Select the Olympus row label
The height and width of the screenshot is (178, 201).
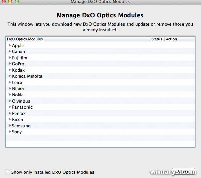click(21, 101)
